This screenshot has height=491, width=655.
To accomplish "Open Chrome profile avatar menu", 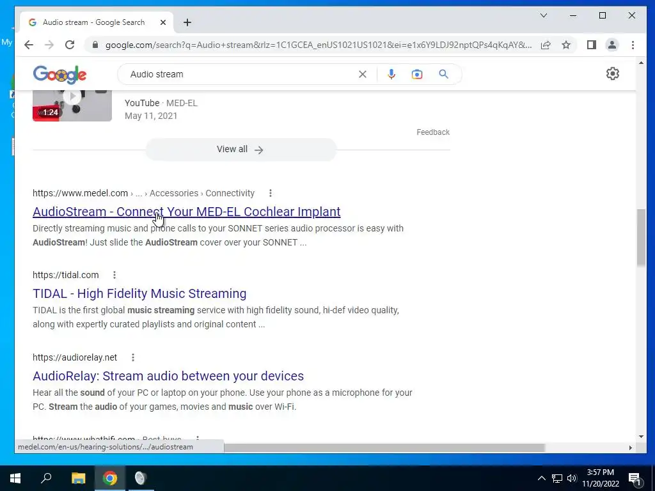I will (x=612, y=45).
